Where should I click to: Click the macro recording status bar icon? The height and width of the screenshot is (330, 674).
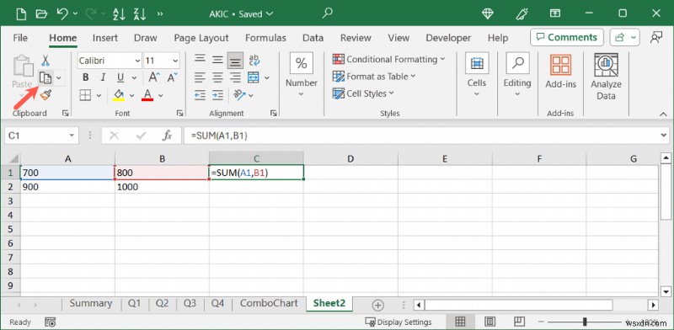click(50, 322)
